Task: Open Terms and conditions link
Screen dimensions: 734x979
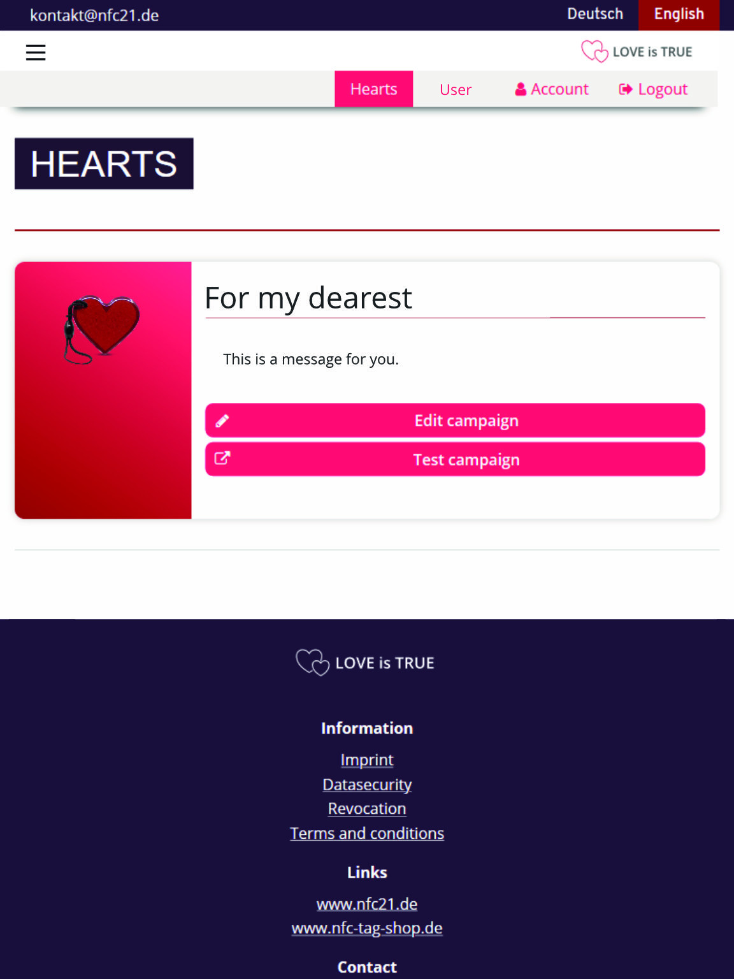Action: point(367,834)
